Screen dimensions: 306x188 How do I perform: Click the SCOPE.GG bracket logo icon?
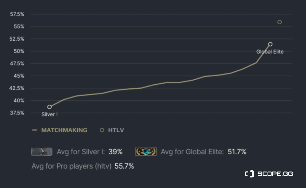[x=249, y=174]
